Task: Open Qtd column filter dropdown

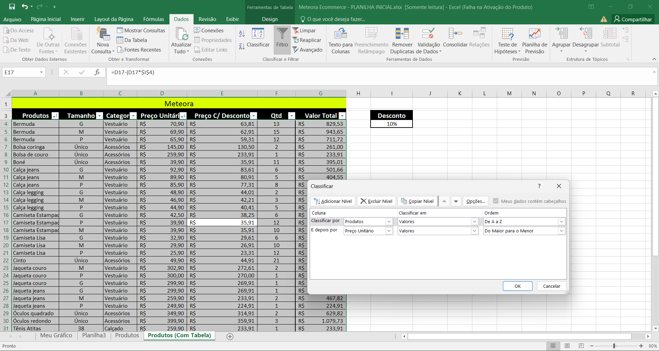Action: [x=292, y=116]
